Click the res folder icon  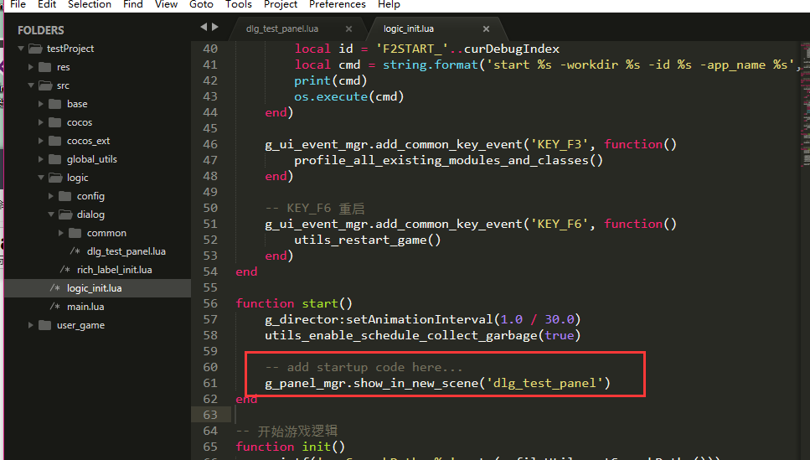point(45,67)
